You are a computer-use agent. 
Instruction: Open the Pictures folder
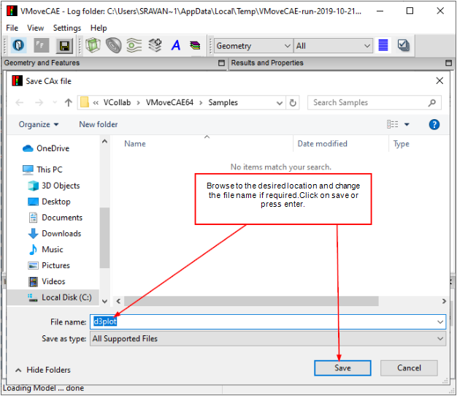(49, 266)
